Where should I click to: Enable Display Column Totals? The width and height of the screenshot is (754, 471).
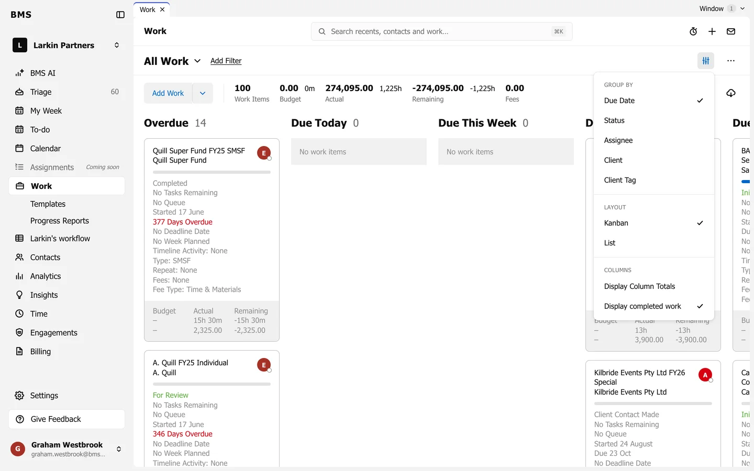[654, 286]
